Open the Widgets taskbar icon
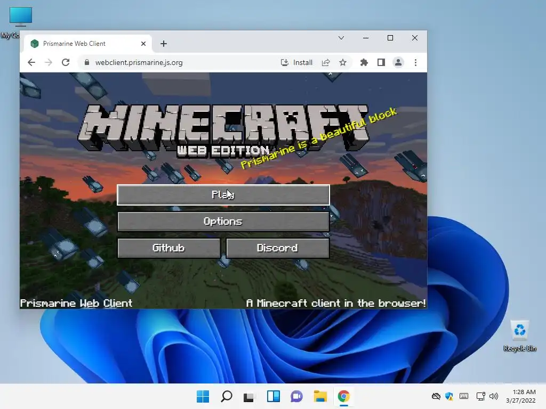 [x=274, y=396]
